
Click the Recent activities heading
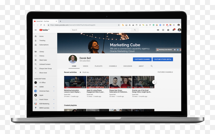point(70,72)
